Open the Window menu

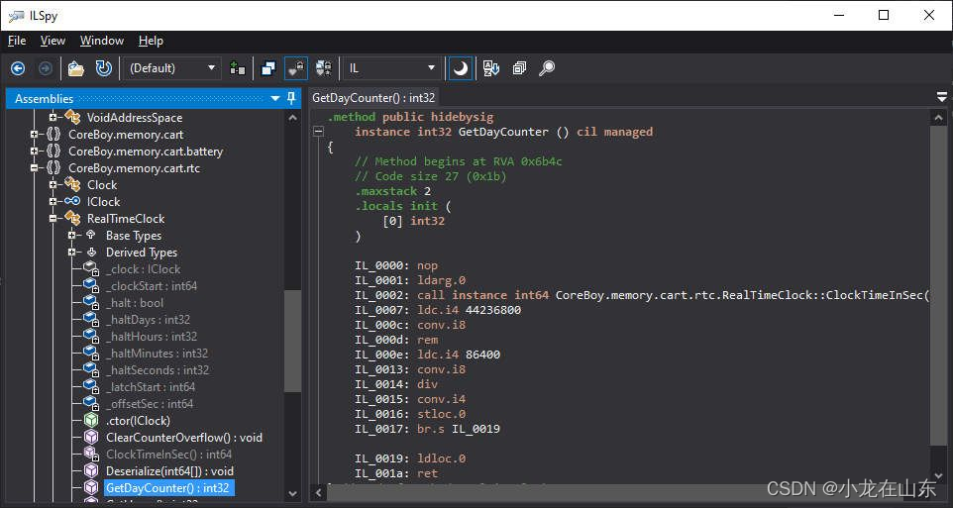pyautogui.click(x=101, y=41)
